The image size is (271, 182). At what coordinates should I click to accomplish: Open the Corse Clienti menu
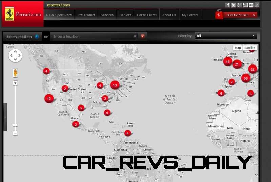[147, 15]
